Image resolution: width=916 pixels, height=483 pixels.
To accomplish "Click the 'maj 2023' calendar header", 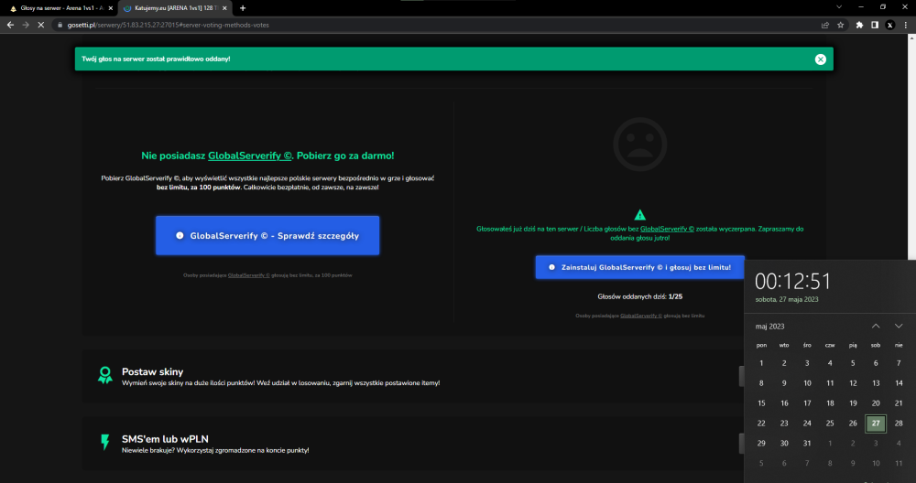I will pyautogui.click(x=770, y=327).
